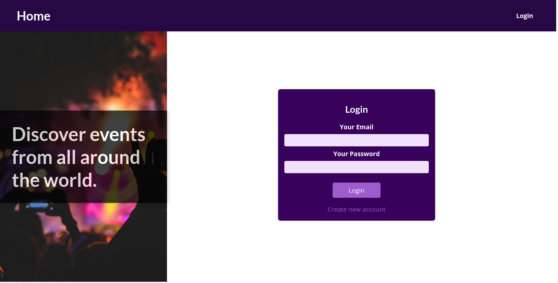
Task: Click the white area beside login card
Action: click(x=495, y=151)
